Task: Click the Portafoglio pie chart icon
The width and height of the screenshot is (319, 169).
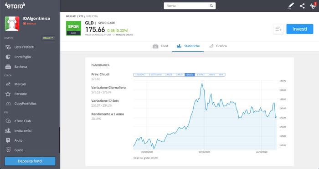Action: point(8,57)
